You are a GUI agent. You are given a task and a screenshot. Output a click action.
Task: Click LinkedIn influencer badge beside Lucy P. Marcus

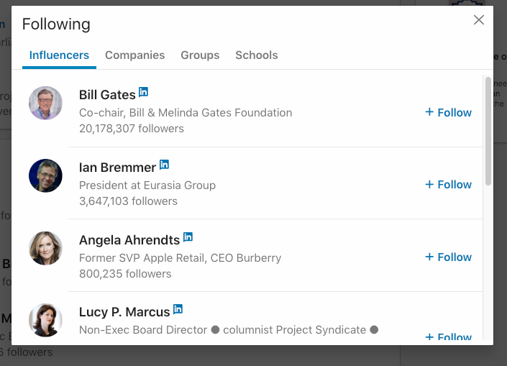[178, 309]
